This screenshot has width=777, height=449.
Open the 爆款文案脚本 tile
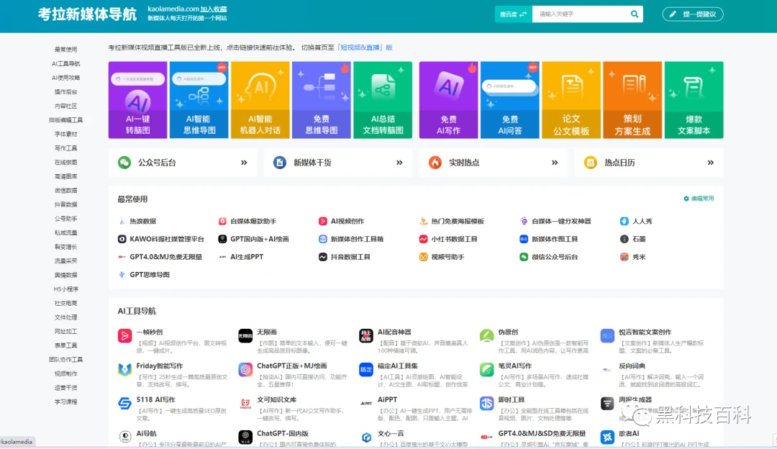[x=694, y=99]
